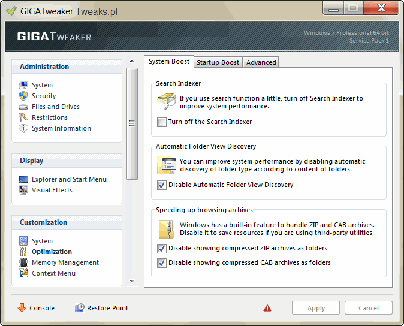Viewport: 404px width, 326px height.
Task: Click the sidebar scroll up arrow
Action: (x=132, y=61)
